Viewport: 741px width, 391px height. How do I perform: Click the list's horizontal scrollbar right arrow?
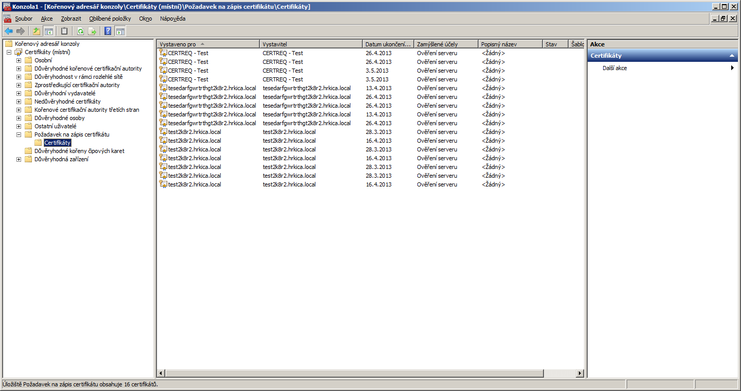tap(580, 373)
